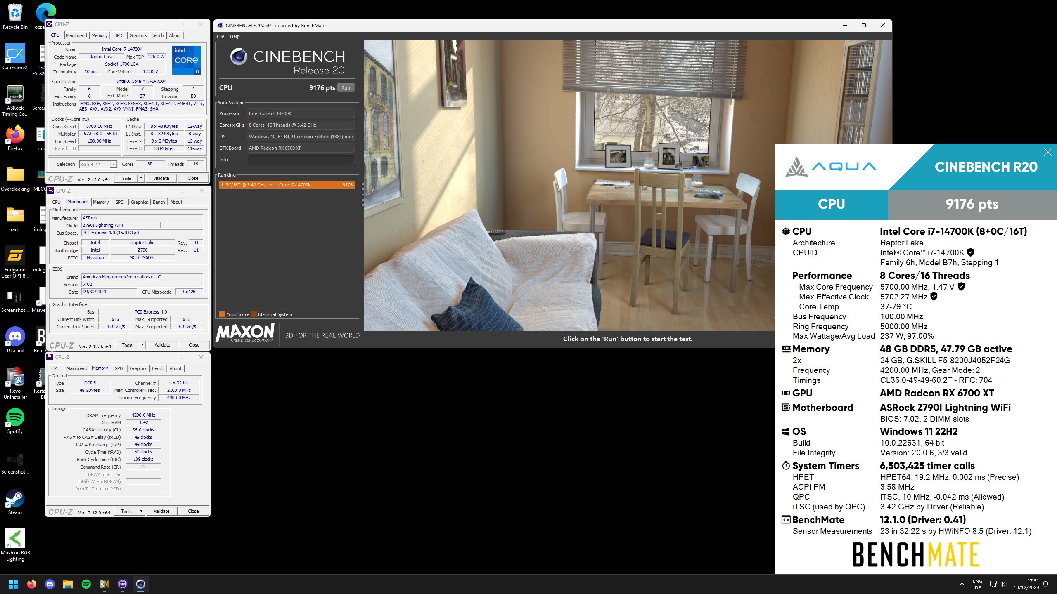This screenshot has width=1057, height=594.
Task: Launch CapFrameX from the desktop
Action: (x=15, y=57)
